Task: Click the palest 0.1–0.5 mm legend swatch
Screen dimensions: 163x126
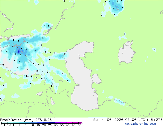Action: click(4, 123)
